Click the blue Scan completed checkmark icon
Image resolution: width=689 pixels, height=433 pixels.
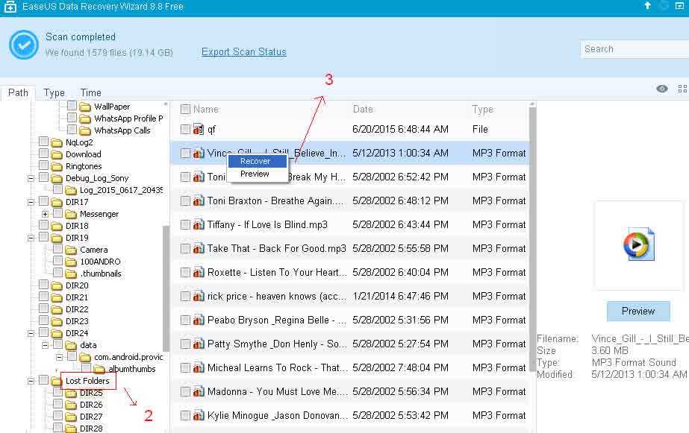[x=22, y=44]
